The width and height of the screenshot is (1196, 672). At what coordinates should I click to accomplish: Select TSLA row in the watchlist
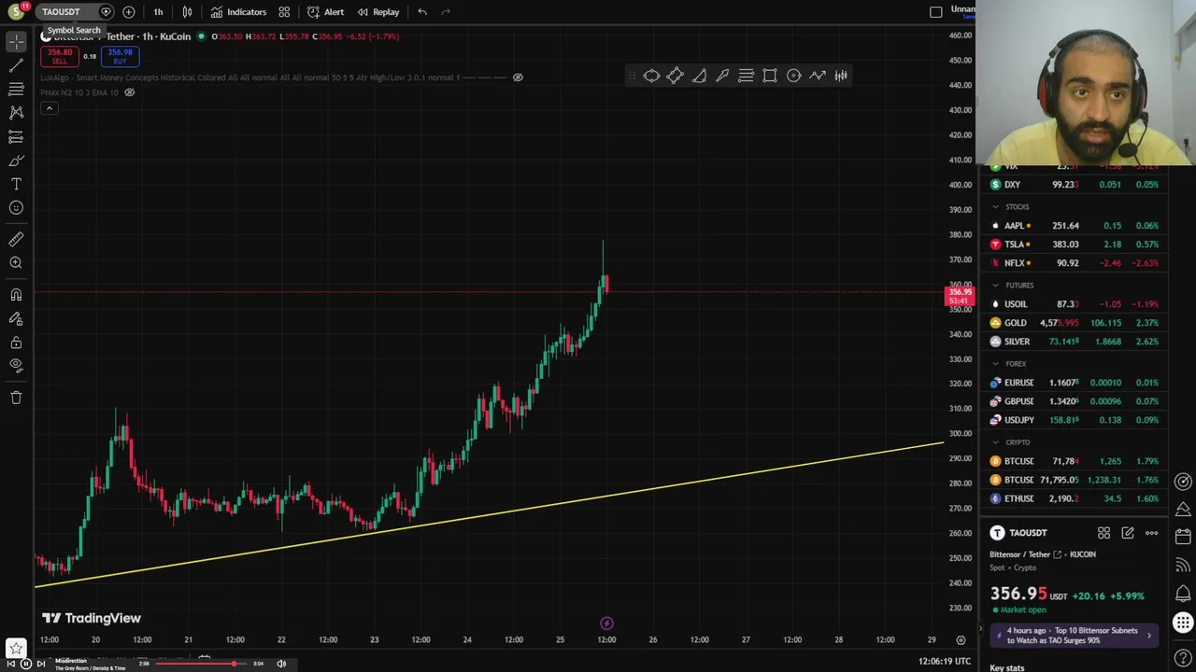click(1075, 245)
